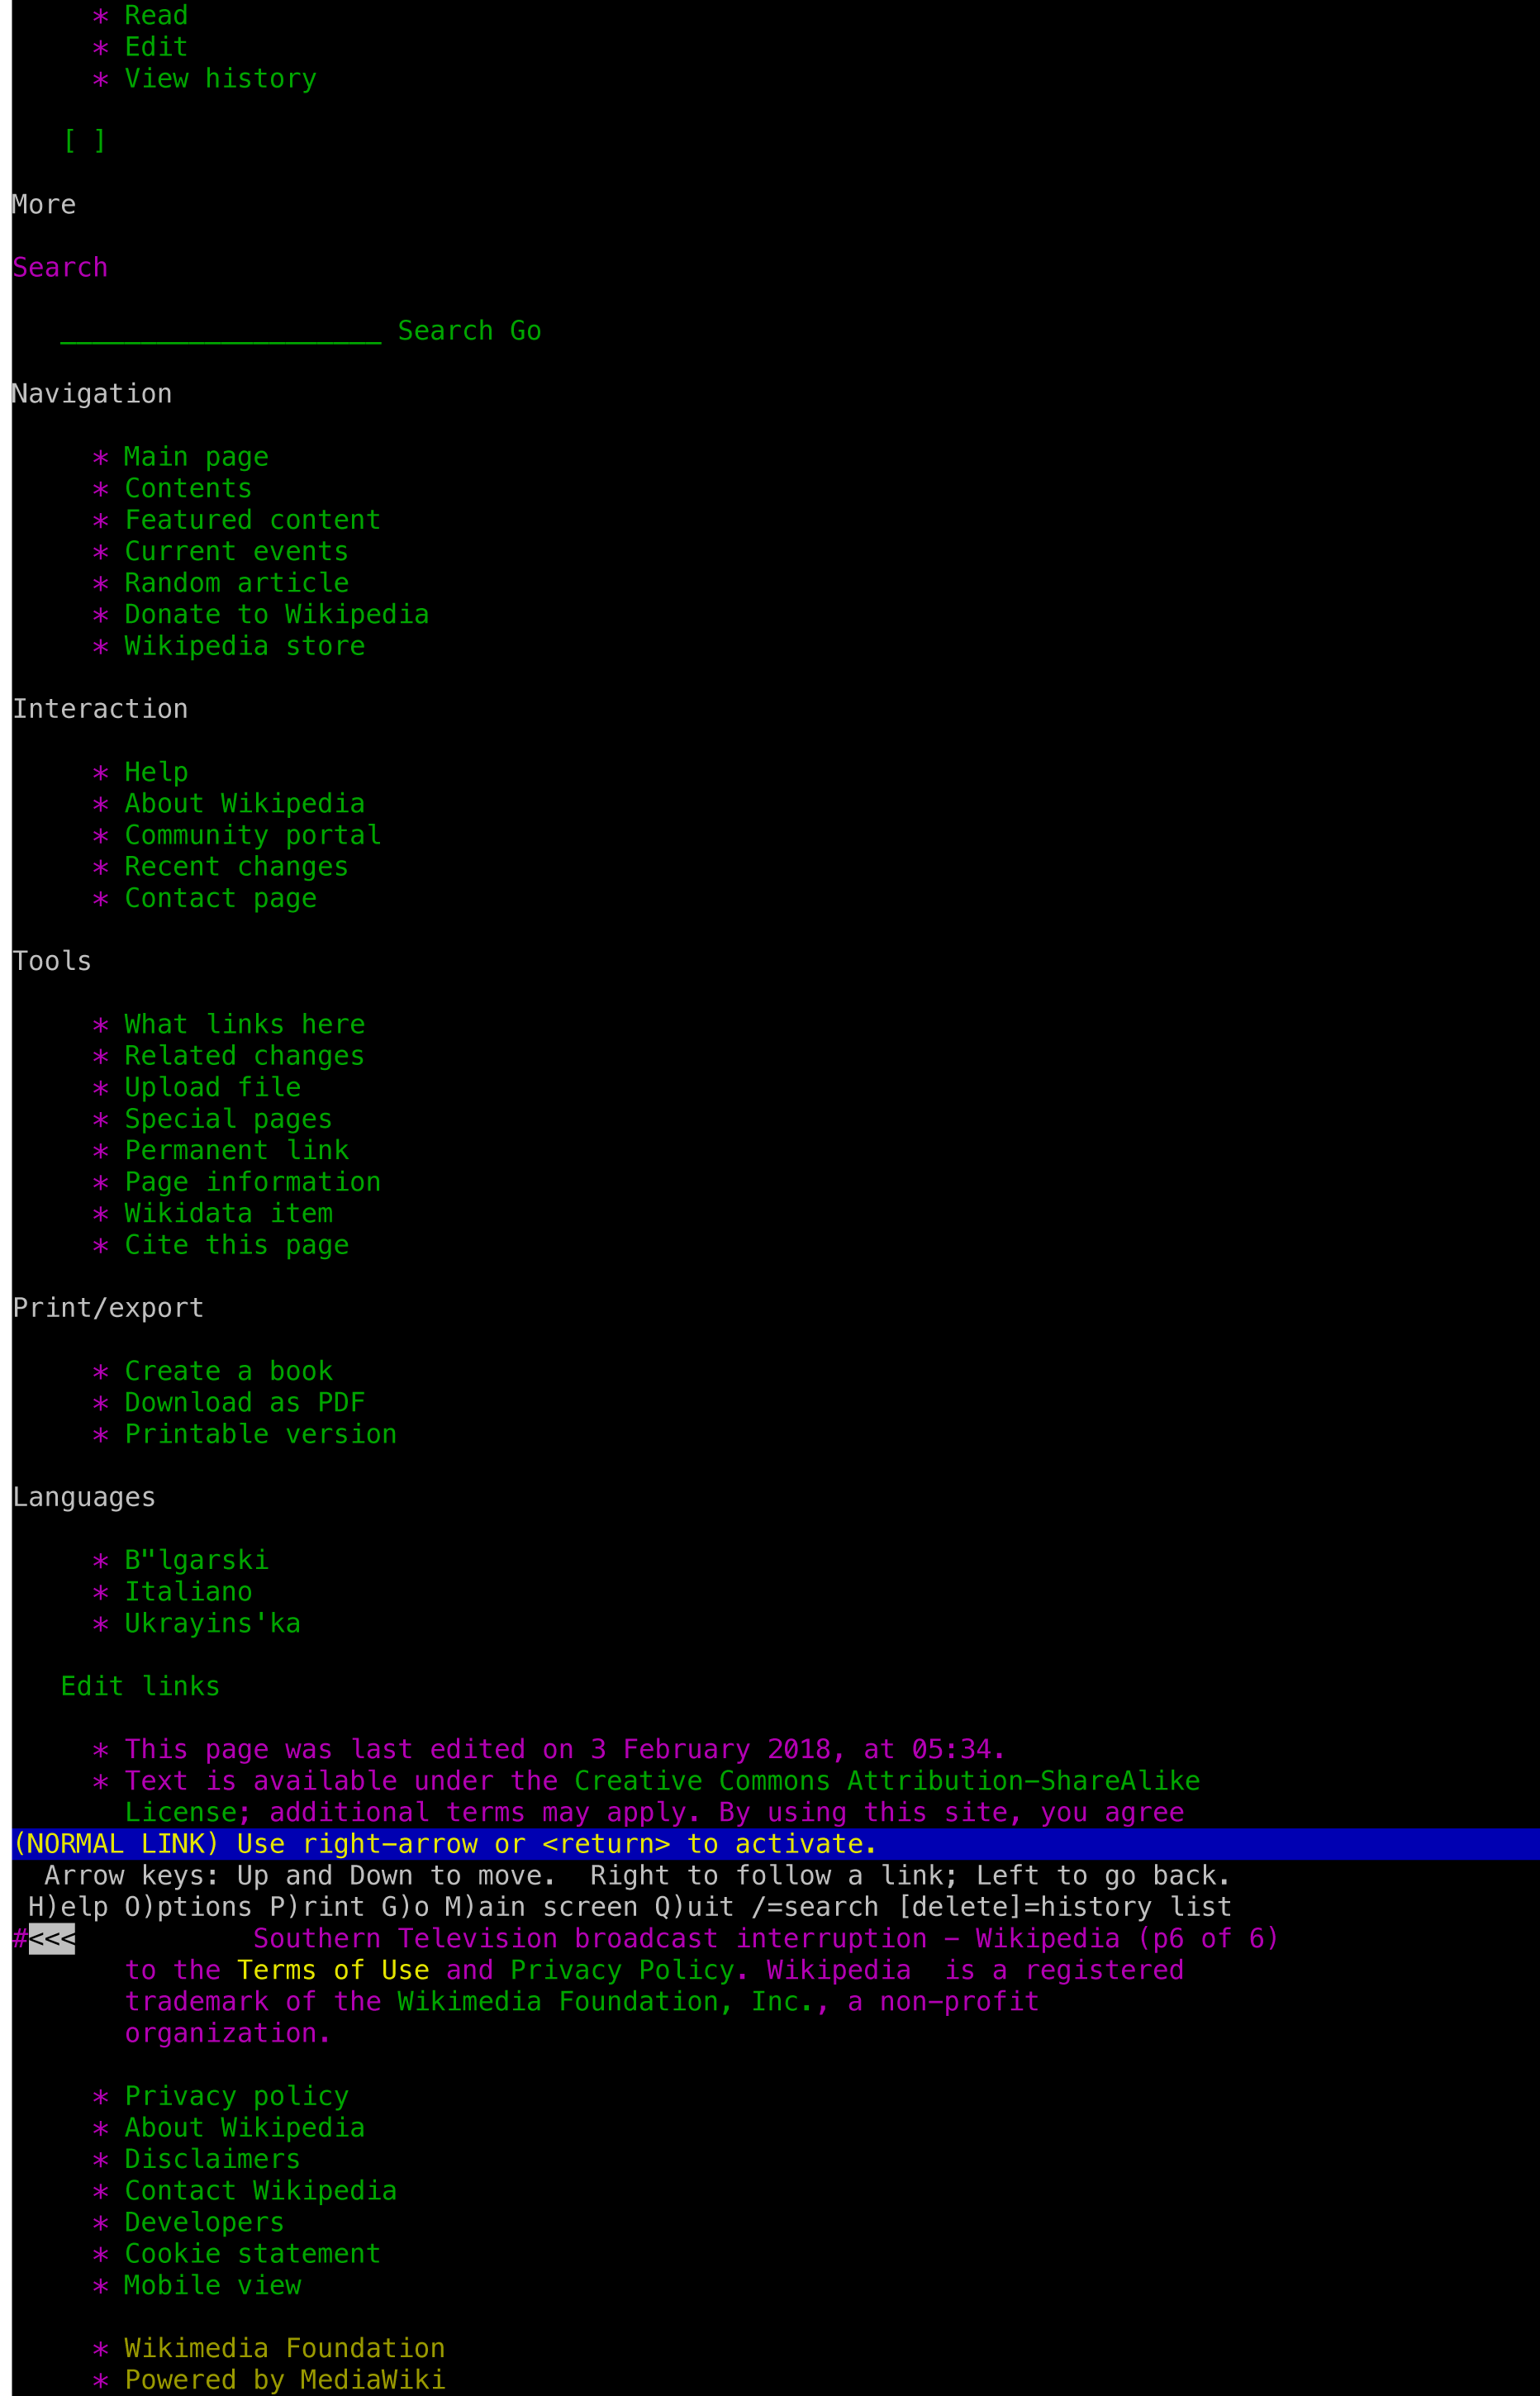
Task: Click the magenta Search heading
Action: [x=60, y=268]
